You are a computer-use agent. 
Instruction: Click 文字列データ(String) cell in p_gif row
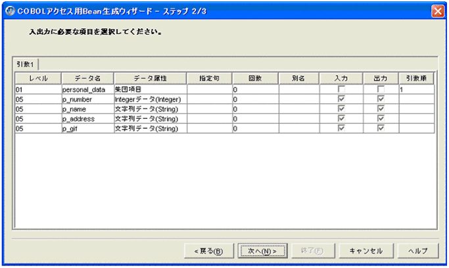tap(151, 129)
